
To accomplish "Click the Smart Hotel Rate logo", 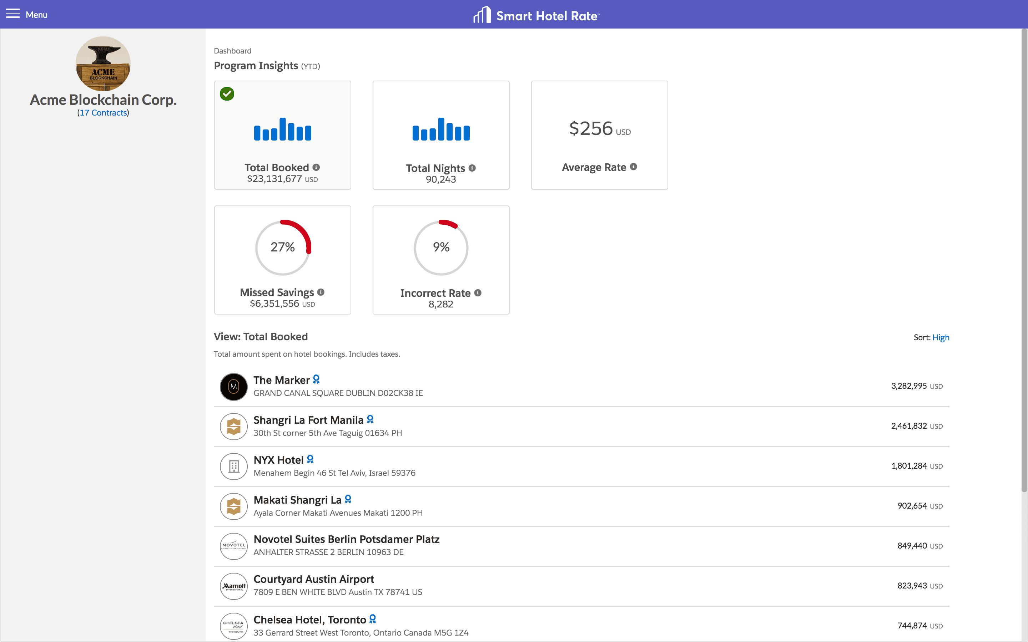I will 536,14.
